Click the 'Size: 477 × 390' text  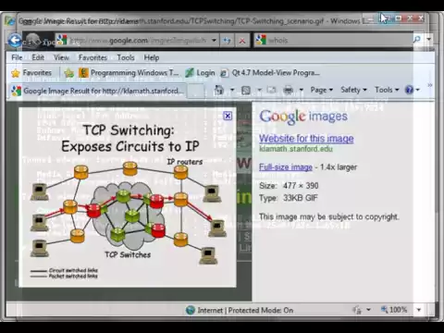pos(289,186)
